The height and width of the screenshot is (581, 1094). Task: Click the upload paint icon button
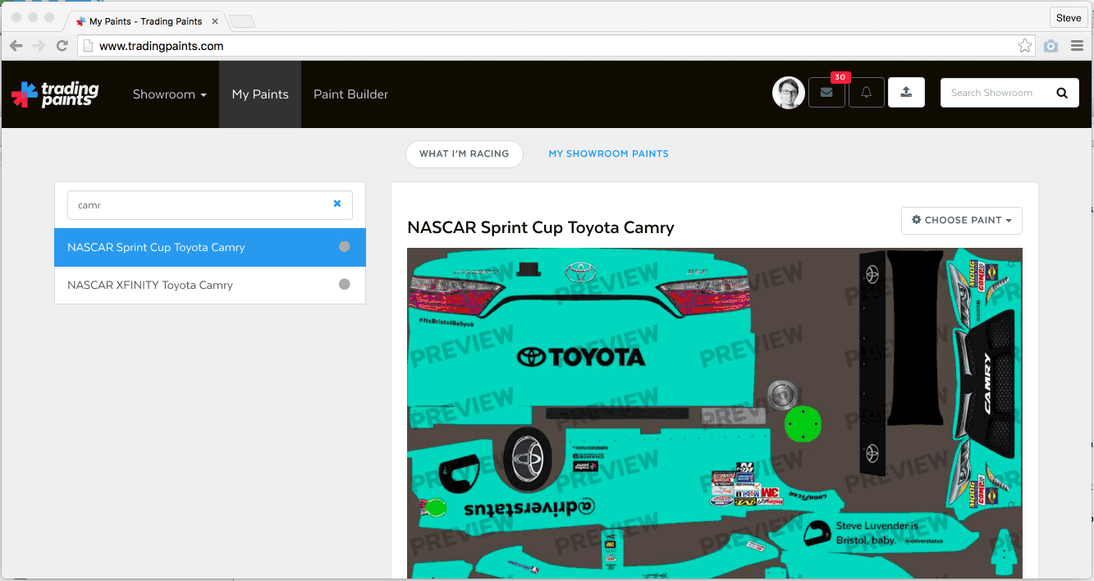pos(906,93)
